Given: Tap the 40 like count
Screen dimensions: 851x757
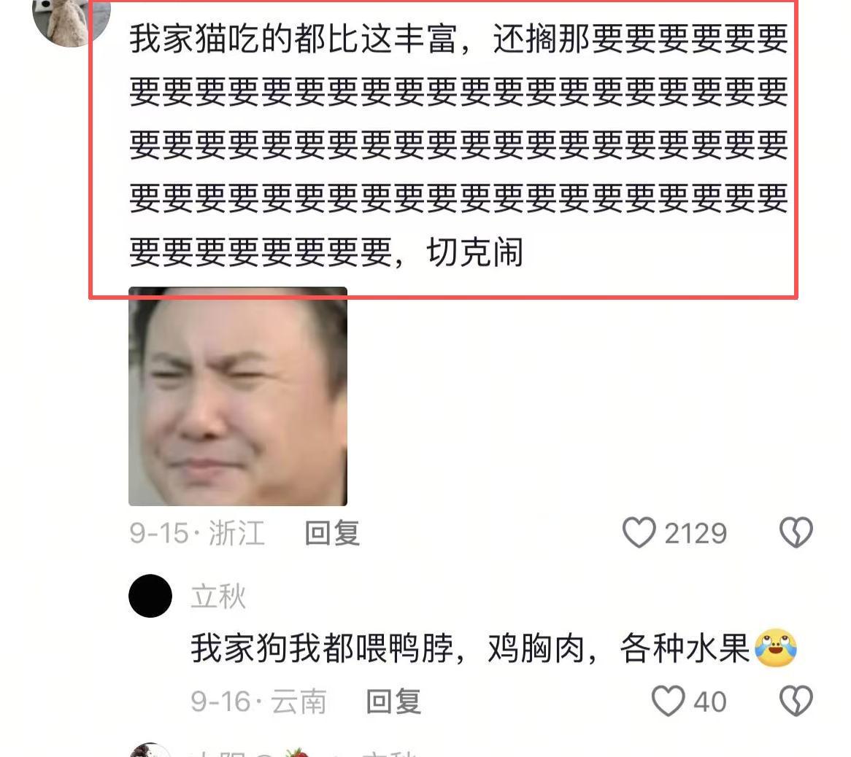Looking at the screenshot, I should [710, 702].
